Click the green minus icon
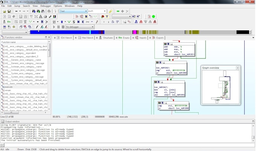The image size is (256, 151). [118, 11]
